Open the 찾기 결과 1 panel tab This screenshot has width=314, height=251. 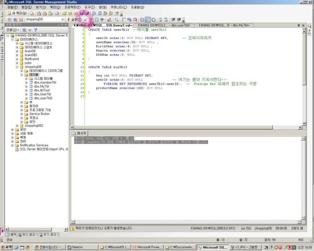(28, 234)
